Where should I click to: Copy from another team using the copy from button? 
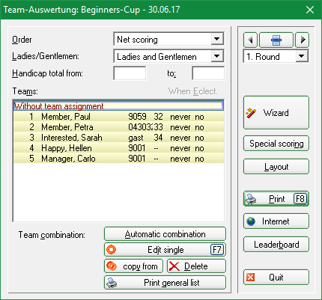pos(133,266)
